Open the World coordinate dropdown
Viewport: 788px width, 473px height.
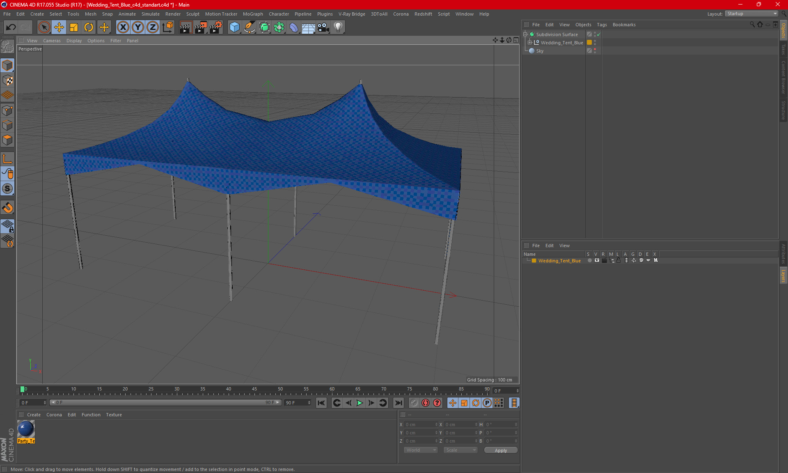click(421, 450)
